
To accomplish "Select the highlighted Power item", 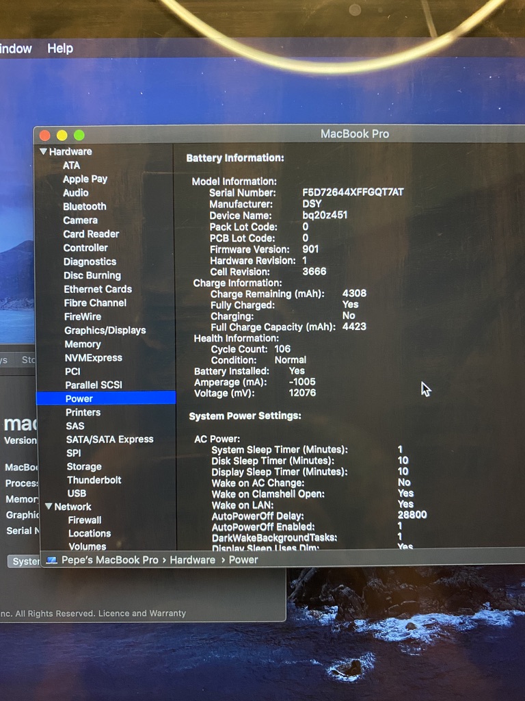I will [106, 398].
